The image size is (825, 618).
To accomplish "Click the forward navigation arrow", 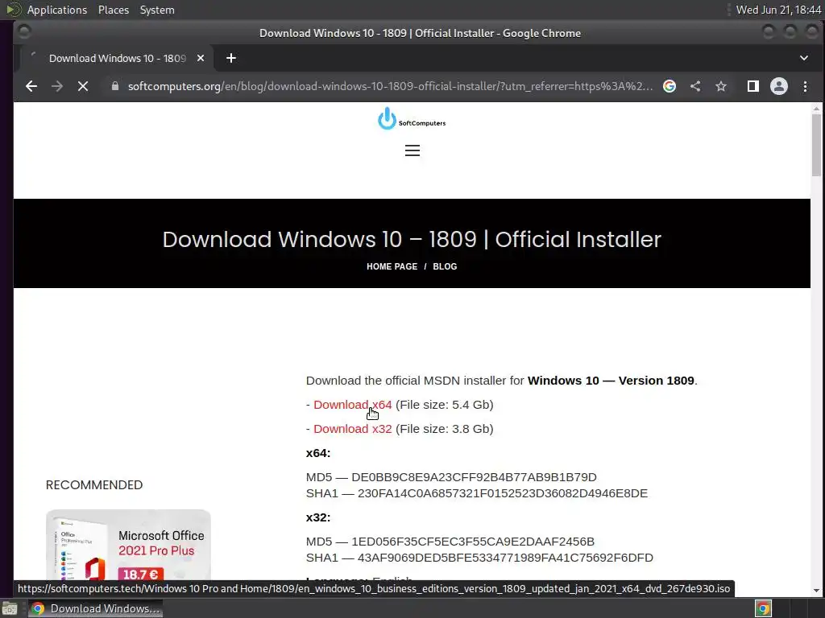I will 57,86.
